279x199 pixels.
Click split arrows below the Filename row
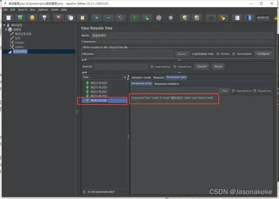coord(84,60)
